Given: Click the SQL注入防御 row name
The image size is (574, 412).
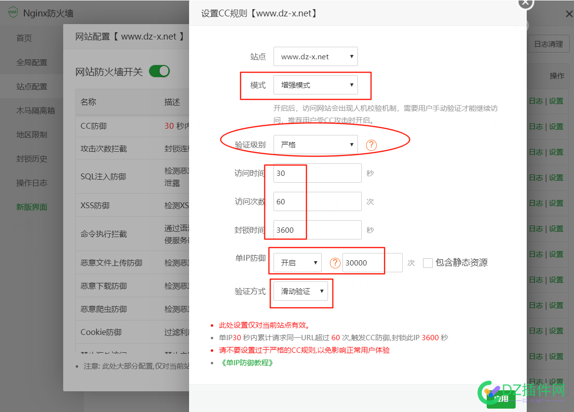Looking at the screenshot, I should click(103, 176).
